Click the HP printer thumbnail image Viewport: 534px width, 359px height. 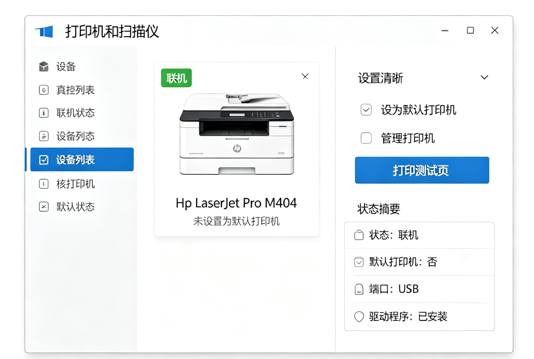pos(237,134)
